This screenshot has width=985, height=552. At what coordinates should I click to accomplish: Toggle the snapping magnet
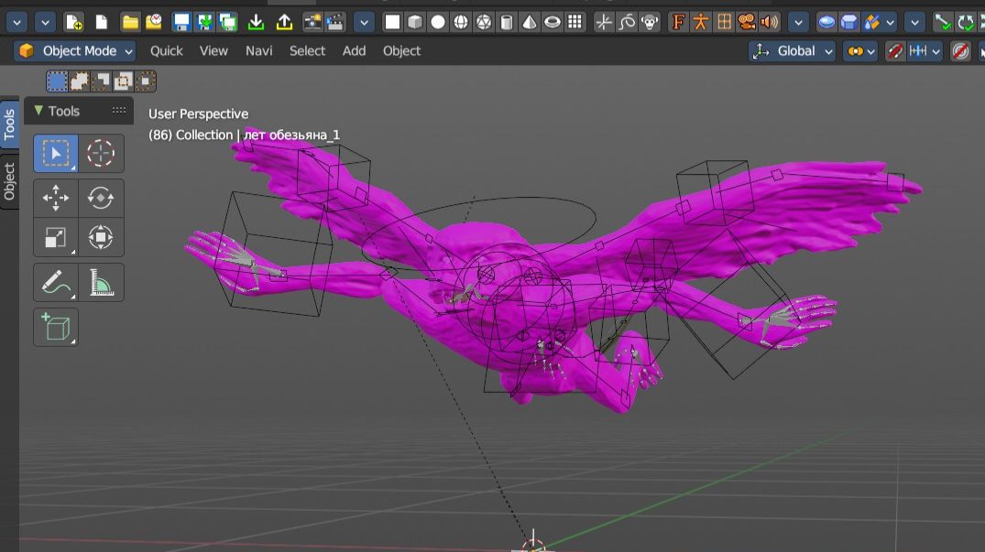pos(894,51)
